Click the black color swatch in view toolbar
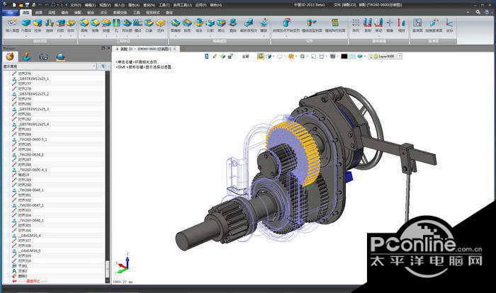The height and width of the screenshot is (293, 496). point(344,56)
